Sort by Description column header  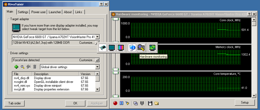(55, 74)
